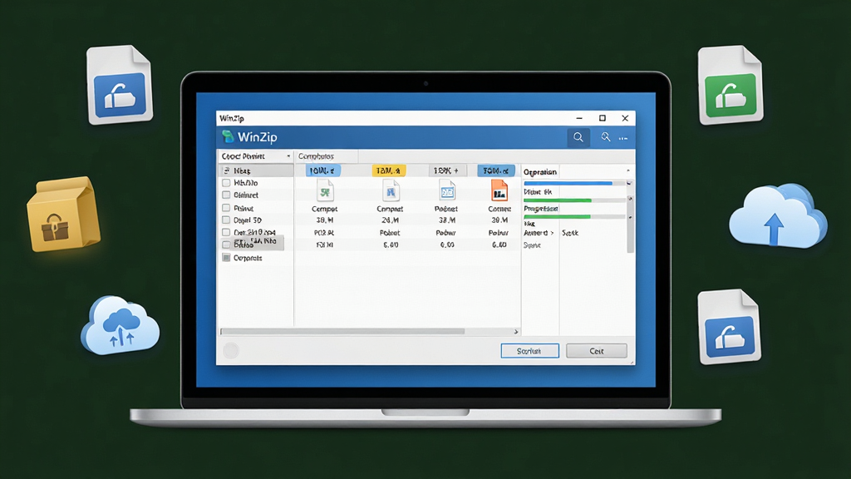Tick the checkbox in the second left-list row
Screen dimensions: 851x479
[x=226, y=183]
